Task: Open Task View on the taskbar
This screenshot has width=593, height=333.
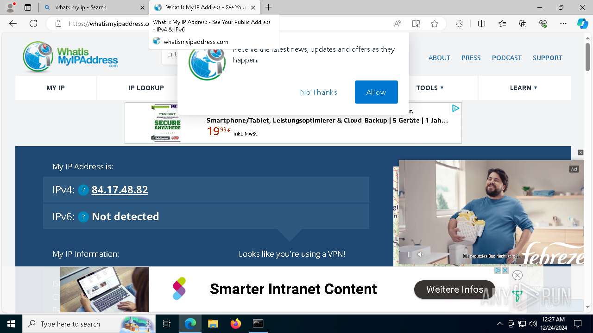Action: tap(167, 324)
